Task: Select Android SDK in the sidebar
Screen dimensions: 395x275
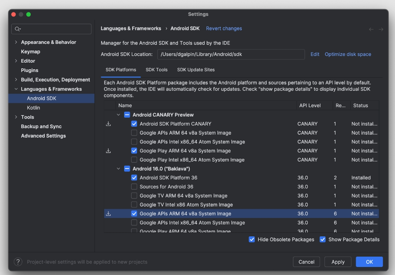Action: [x=52, y=99]
